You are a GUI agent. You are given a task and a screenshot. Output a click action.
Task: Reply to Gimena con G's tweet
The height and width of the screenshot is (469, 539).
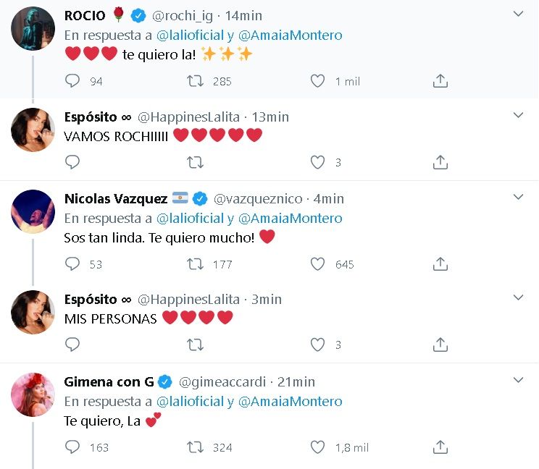(x=72, y=447)
